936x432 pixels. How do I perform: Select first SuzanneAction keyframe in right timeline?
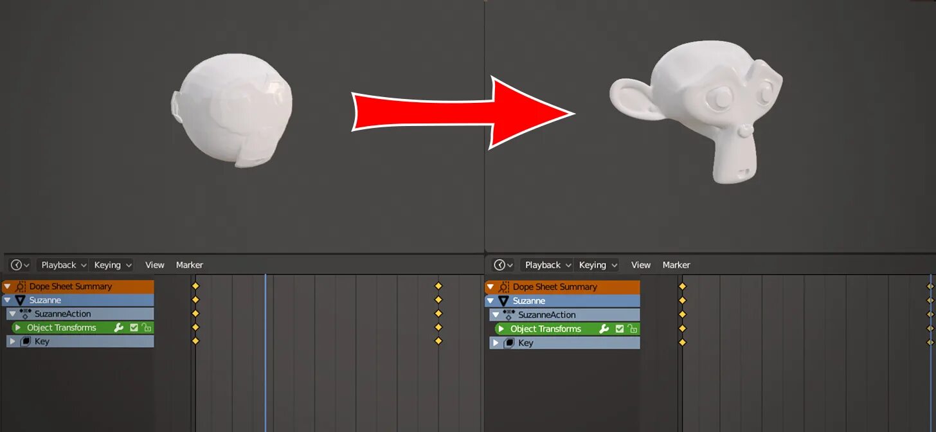click(x=683, y=314)
